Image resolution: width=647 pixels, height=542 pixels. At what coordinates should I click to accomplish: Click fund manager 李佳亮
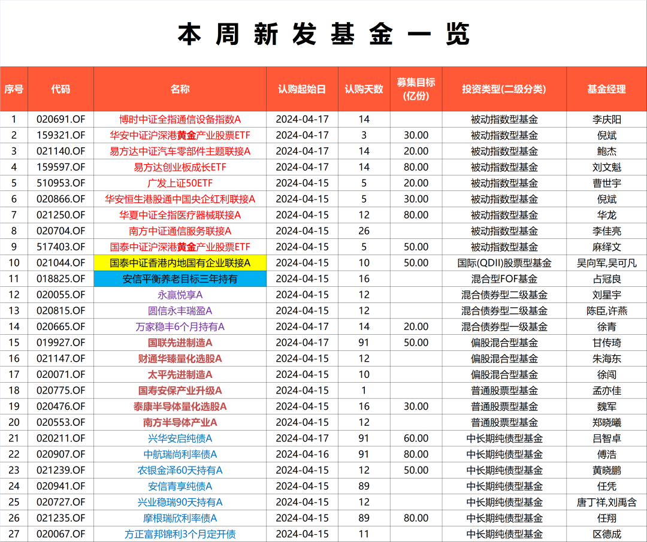pos(606,231)
